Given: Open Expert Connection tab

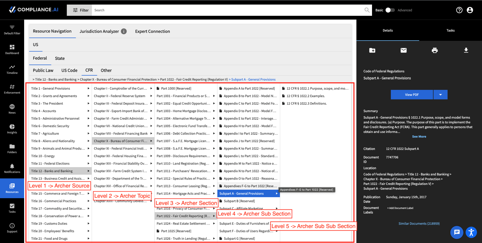Looking at the screenshot, I should 152,31.
